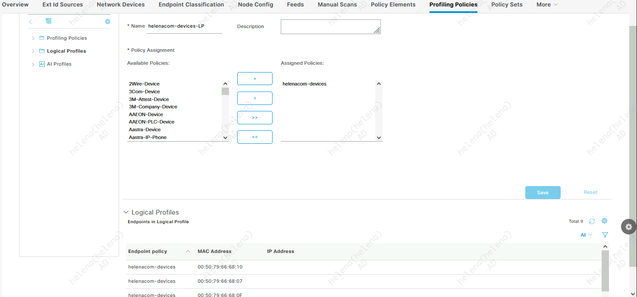Viewport: 637px width, 297px height.
Task: Sort by Endpoint policy column arrow
Action: tap(188, 251)
